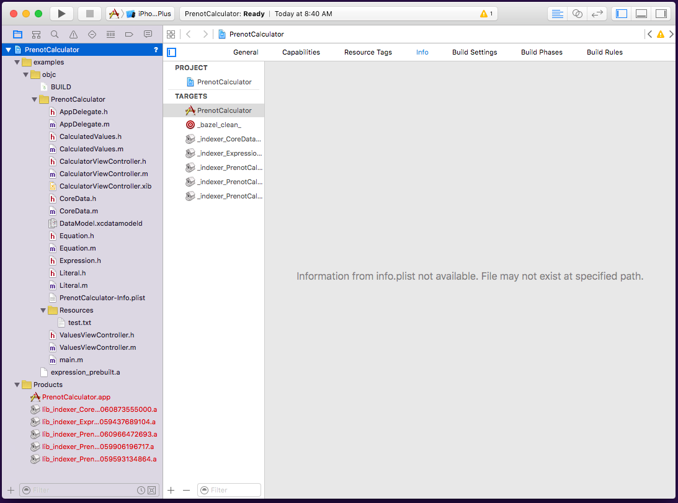Switch to the Resource Tags tab
678x503 pixels.
368,52
